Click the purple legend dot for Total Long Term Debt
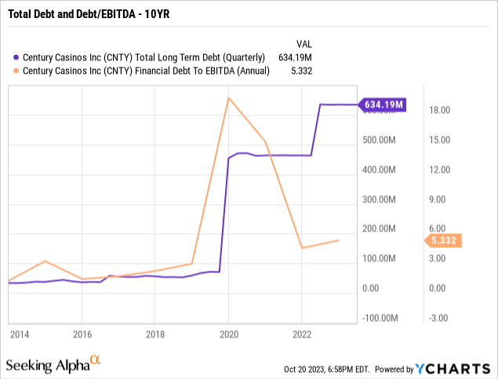Screen dimensions: 498x379 [x=16, y=57]
